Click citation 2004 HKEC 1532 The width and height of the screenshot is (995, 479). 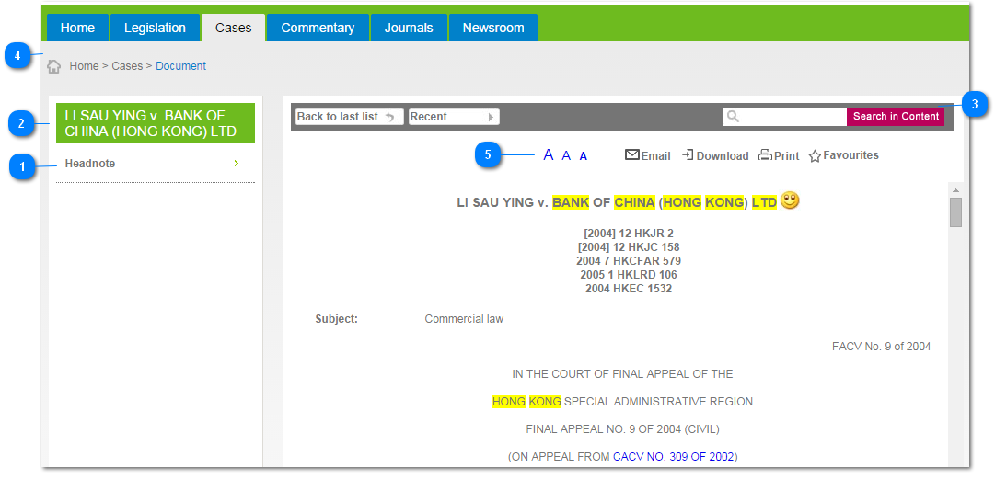click(629, 289)
